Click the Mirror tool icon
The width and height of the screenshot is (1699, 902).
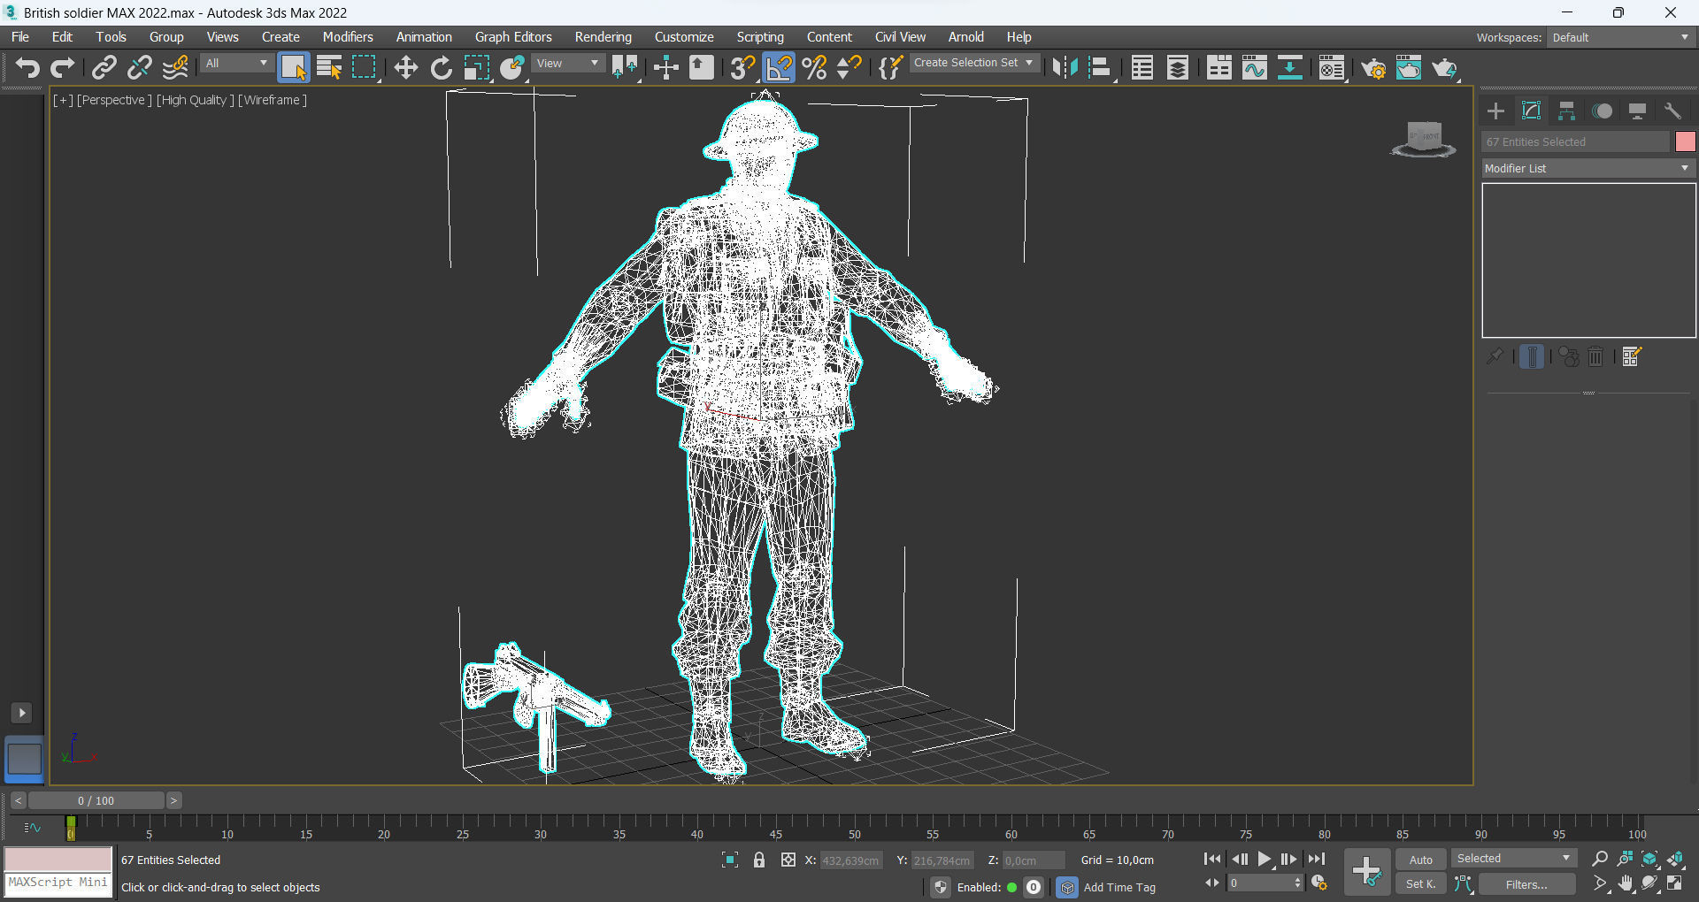click(1065, 68)
